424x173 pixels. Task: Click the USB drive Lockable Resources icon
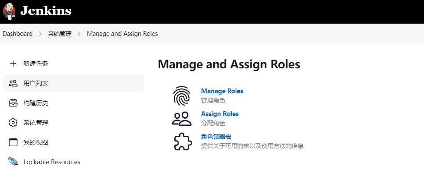coord(13,162)
